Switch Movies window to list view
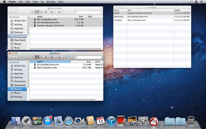 (x=37, y=57)
